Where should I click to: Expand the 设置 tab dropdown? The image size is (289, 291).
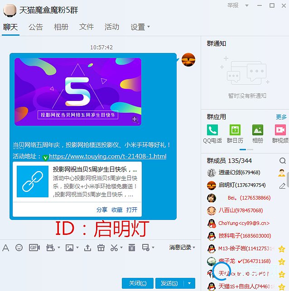[x=149, y=27]
